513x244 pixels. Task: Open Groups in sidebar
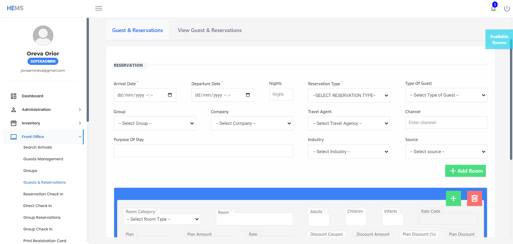click(x=30, y=171)
